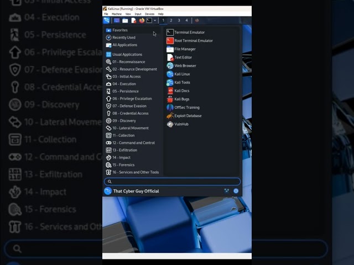Open the OffSec Training entry
This screenshot has height=265, width=354.
click(202, 108)
